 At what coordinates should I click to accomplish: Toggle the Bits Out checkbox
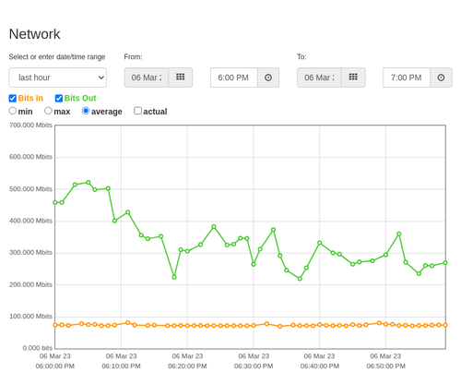pos(59,98)
